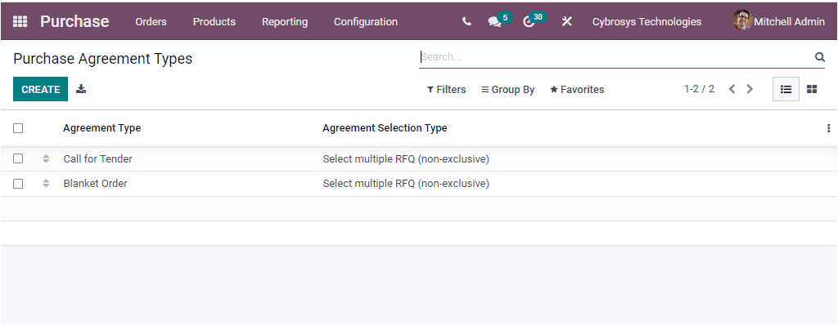Viewport: 838px width, 325px height.
Task: Grab the drag handle for Call for Tender
Action: tap(46, 158)
